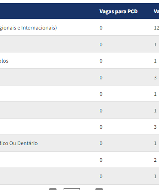The image size is (159, 190).
Task: Click the page number input field
Action: click(72, 189)
